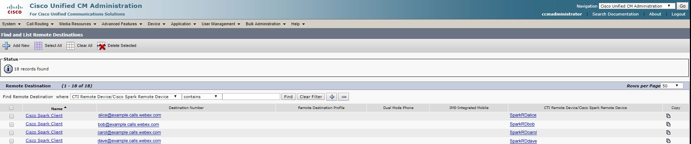
Task: Click the Clear Filter button
Action: tap(311, 97)
